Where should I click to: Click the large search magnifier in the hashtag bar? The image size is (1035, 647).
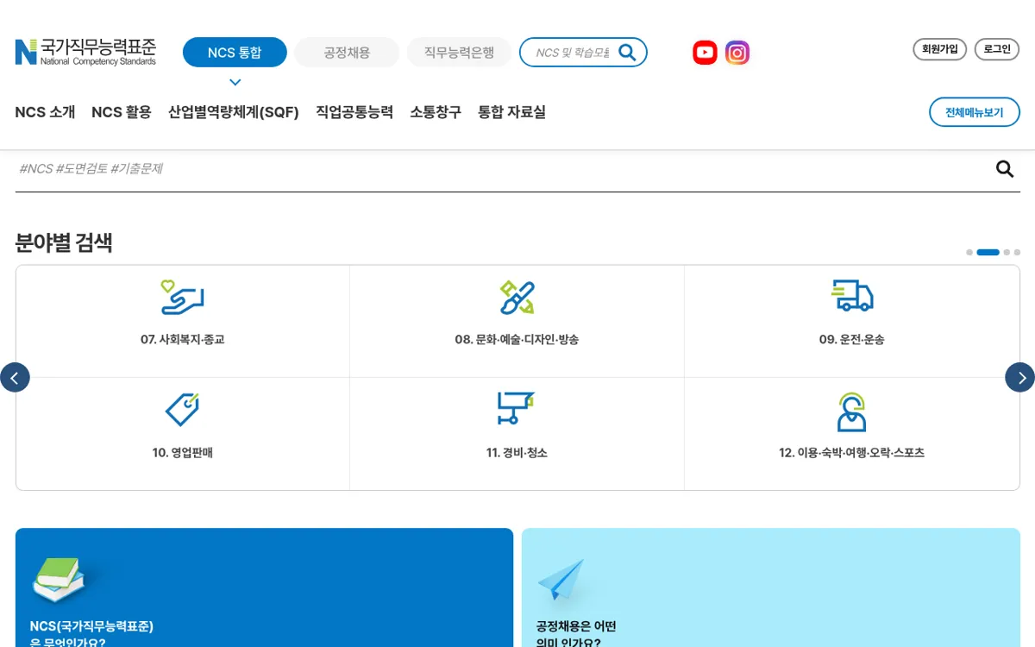pos(1005,169)
